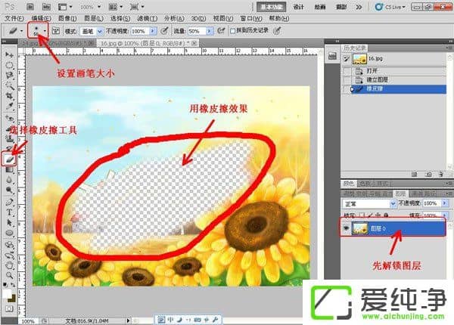The image size is (454, 325).
Task: Set history brush source on 16.jpg snapshot
Action: coord(347,59)
